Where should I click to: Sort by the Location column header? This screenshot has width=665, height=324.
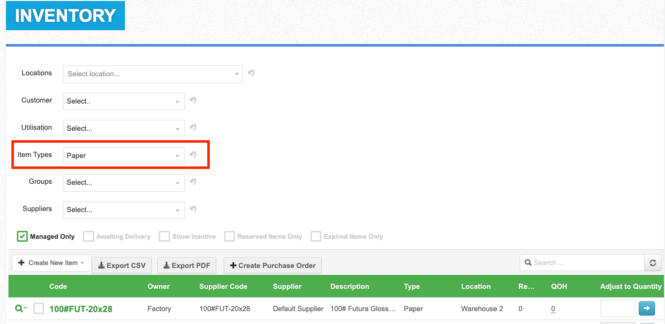coord(476,286)
